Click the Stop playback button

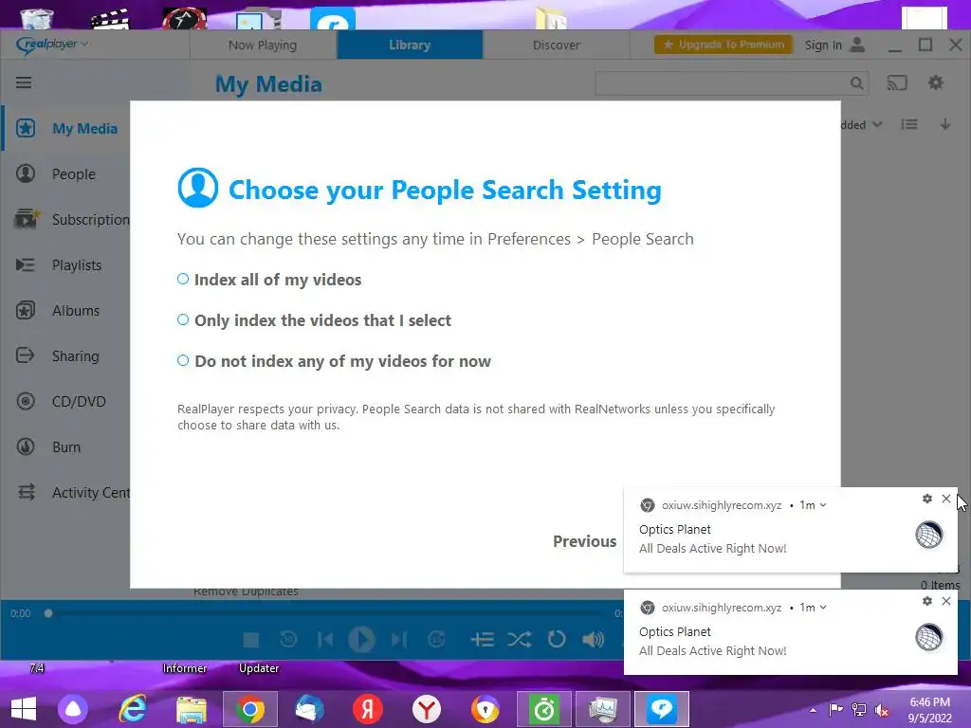(x=250, y=640)
